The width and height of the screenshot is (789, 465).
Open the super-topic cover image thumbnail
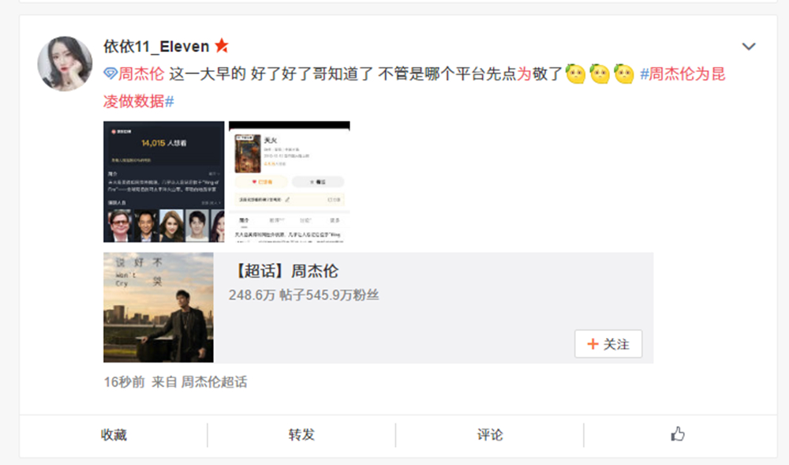pos(159,307)
